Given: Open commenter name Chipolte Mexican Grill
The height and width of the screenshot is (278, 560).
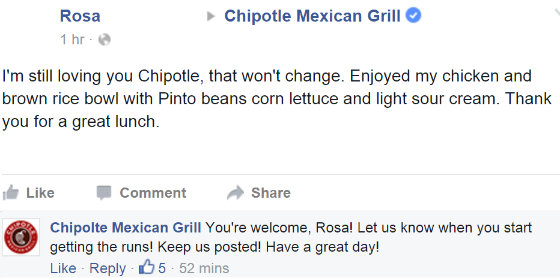Looking at the screenshot, I should click(x=126, y=228).
